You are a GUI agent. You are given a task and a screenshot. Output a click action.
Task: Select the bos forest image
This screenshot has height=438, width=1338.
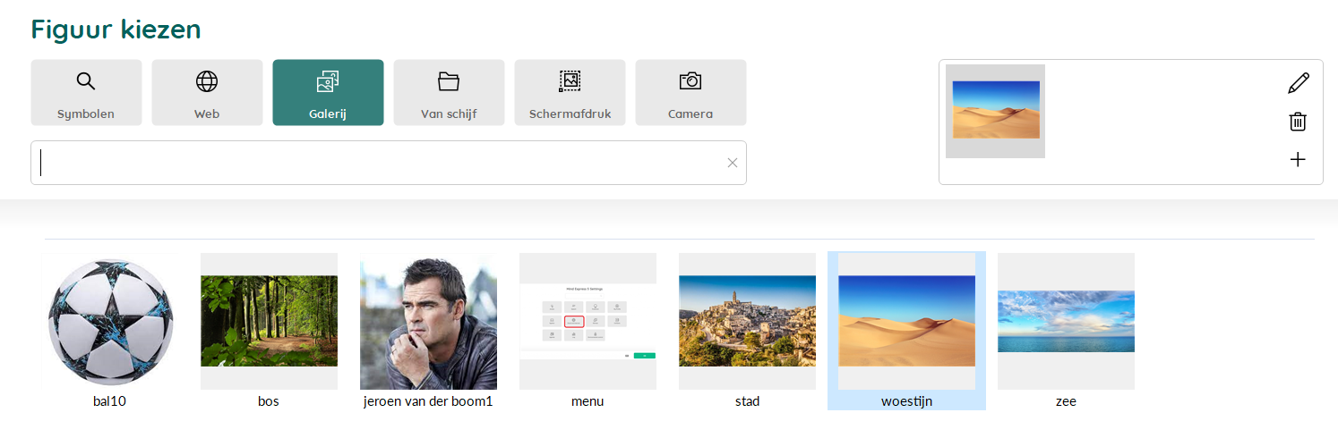pyautogui.click(x=269, y=331)
